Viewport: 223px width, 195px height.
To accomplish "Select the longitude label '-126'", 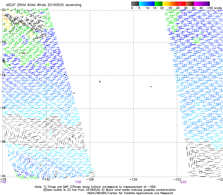I will tap(133, 179).
